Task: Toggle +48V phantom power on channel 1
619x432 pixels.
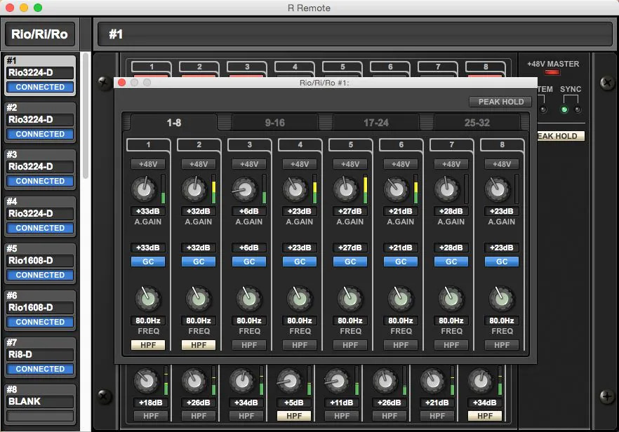Action: 148,164
